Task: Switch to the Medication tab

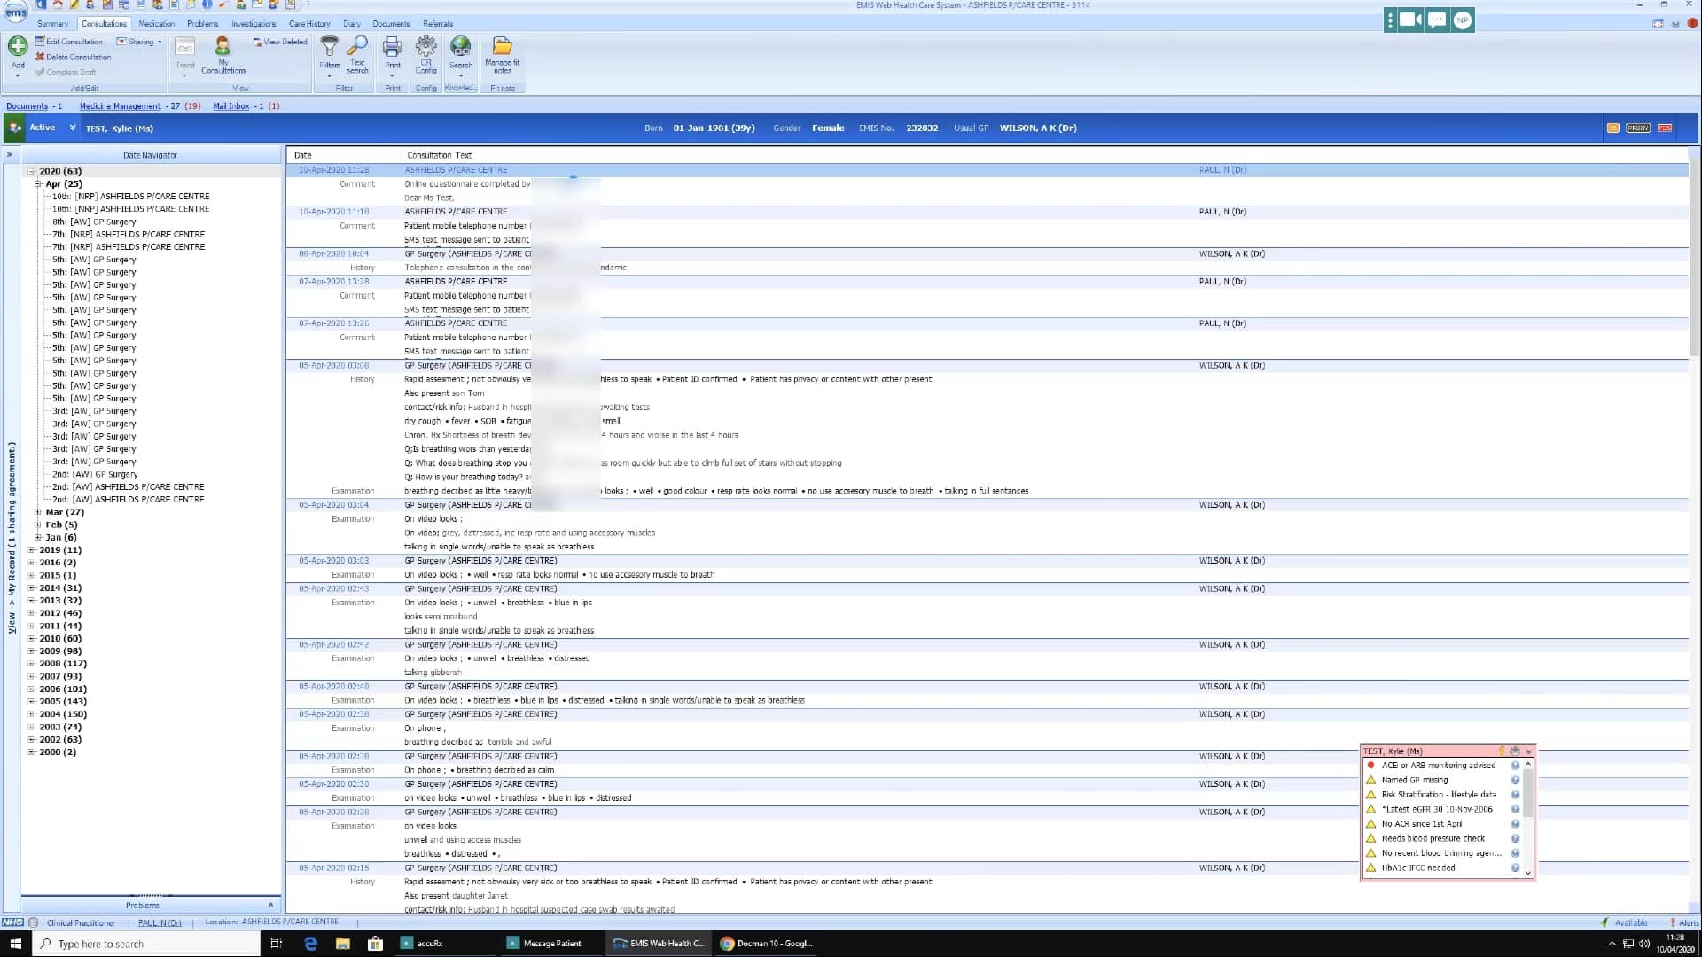Action: point(156,23)
